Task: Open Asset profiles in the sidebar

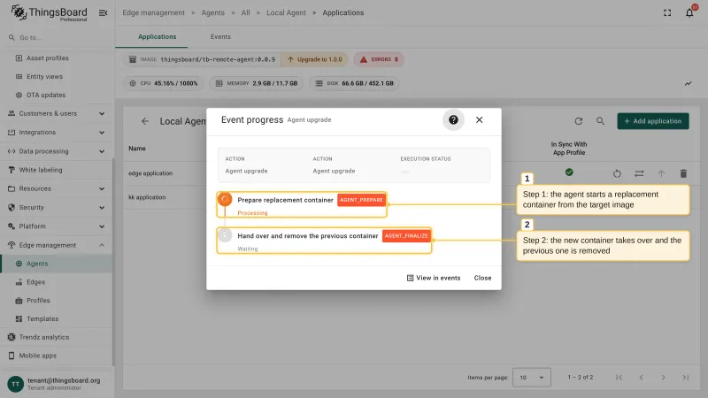Action: [x=57, y=57]
